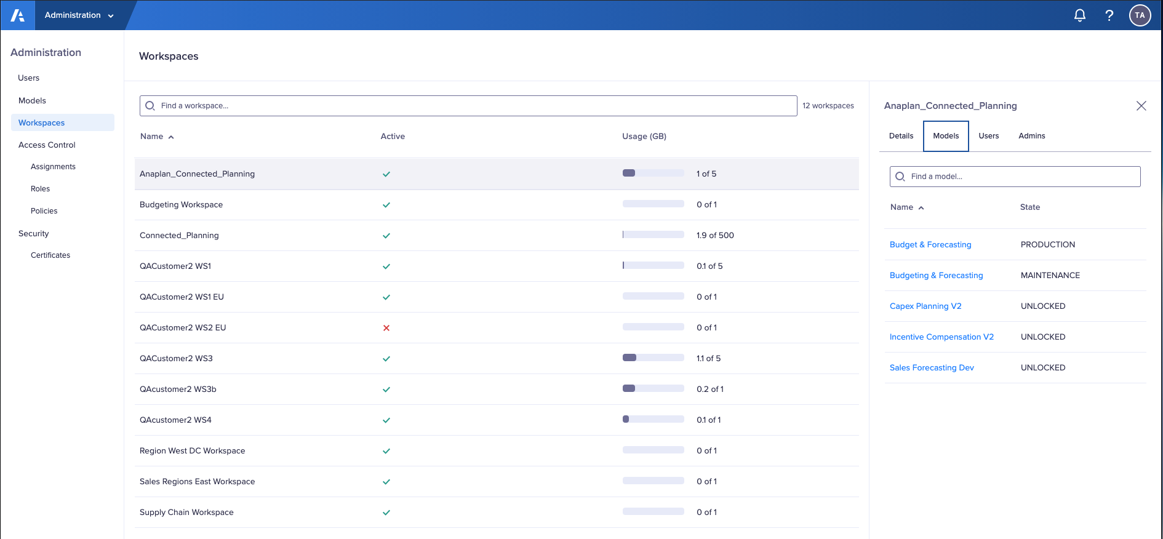Viewport: 1163px width, 539px height.
Task: Focus the Find a workspace search field
Action: click(x=468, y=106)
